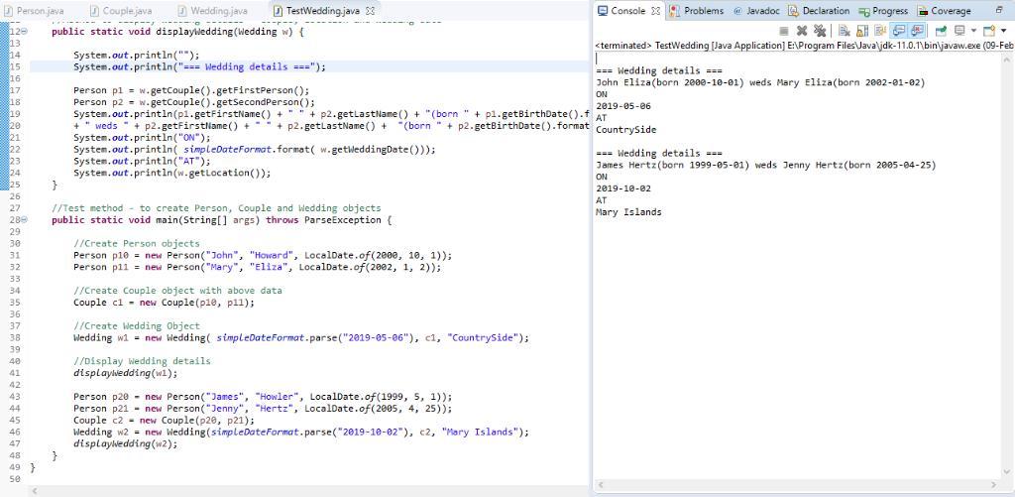The image size is (1015, 497).
Task: Open the Display Selected Console dropdown arrow
Action: 973,31
